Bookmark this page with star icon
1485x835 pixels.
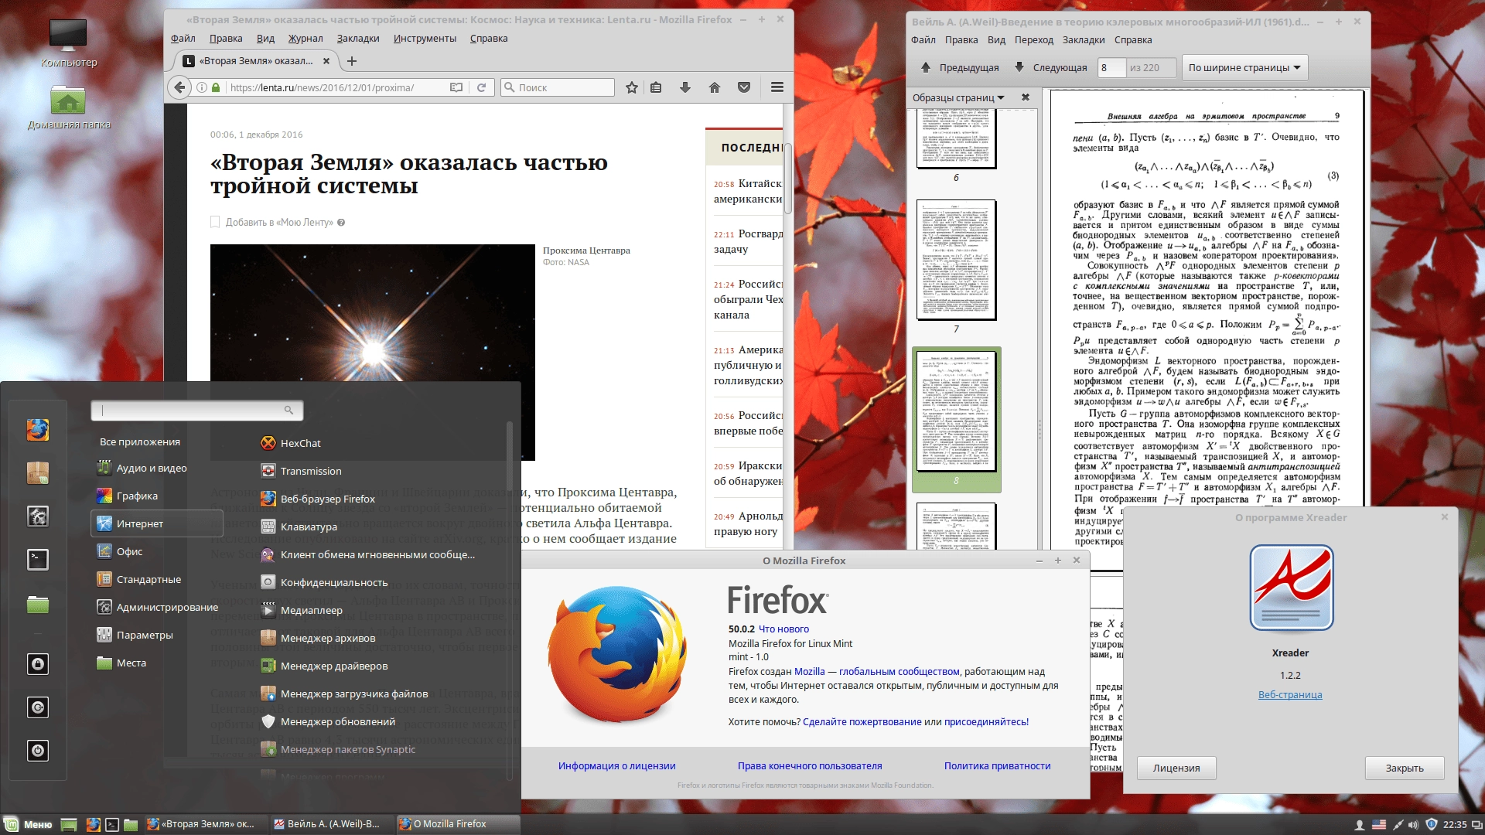pyautogui.click(x=632, y=87)
